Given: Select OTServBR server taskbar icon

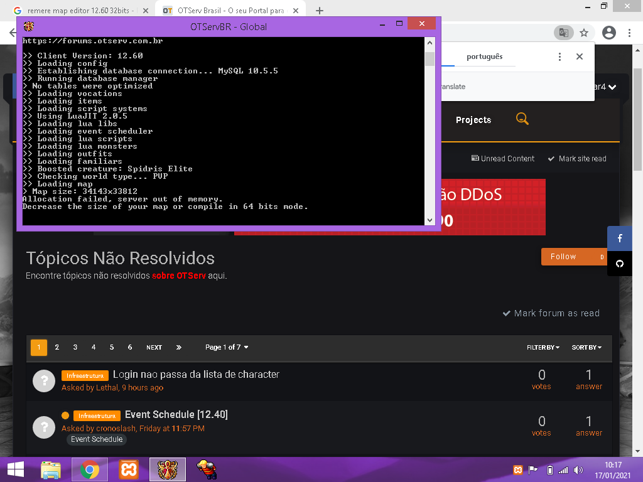Looking at the screenshot, I should (x=168, y=469).
